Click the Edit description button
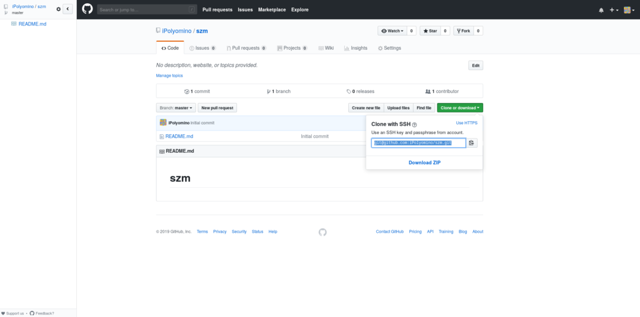 click(x=476, y=66)
